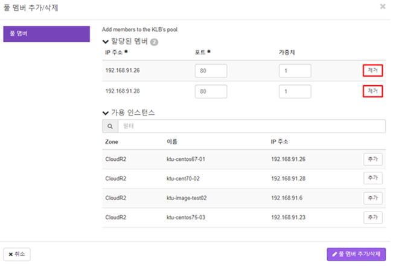Image resolution: width=393 pixels, height=266 pixels.
Task: Focus the 필터 search input field
Action: (x=252, y=126)
